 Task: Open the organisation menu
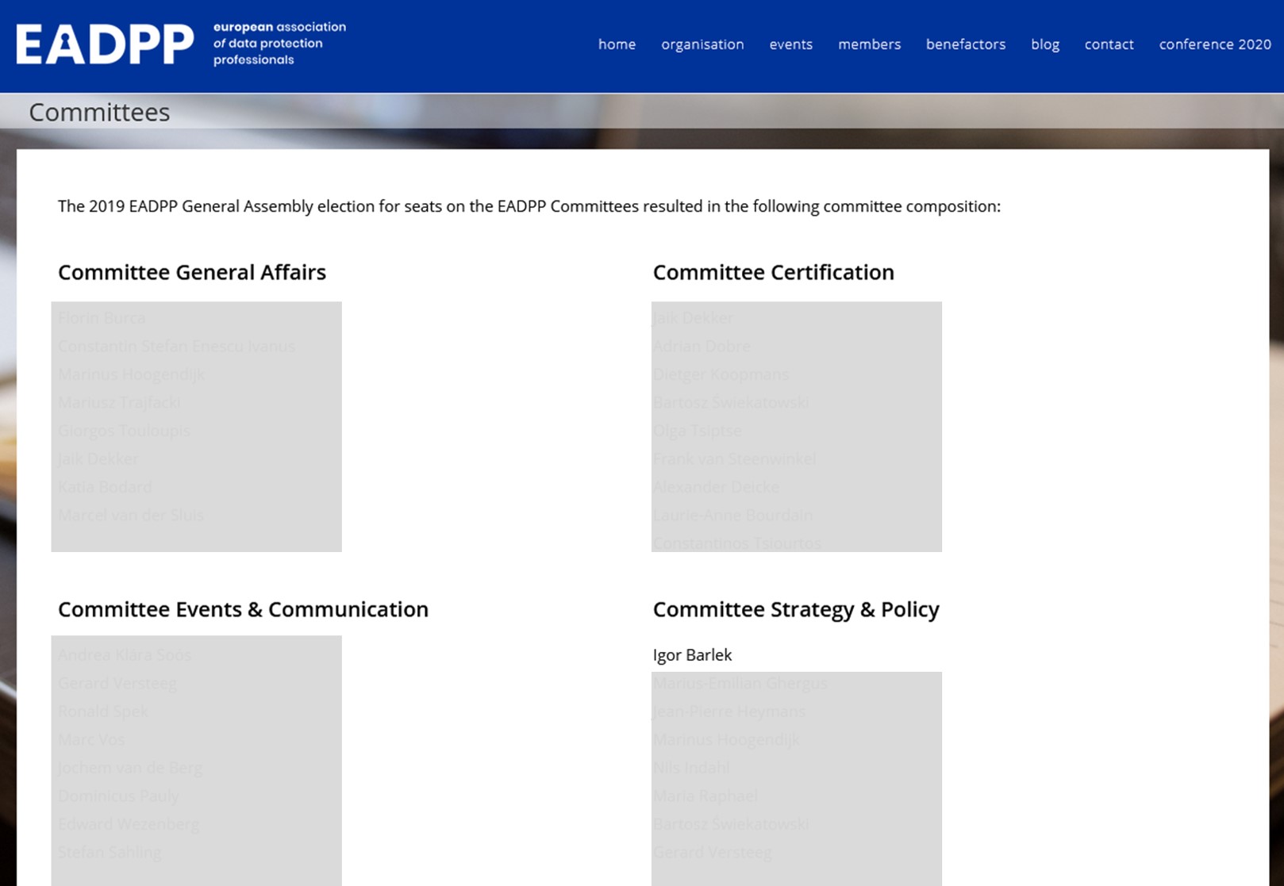click(x=702, y=44)
